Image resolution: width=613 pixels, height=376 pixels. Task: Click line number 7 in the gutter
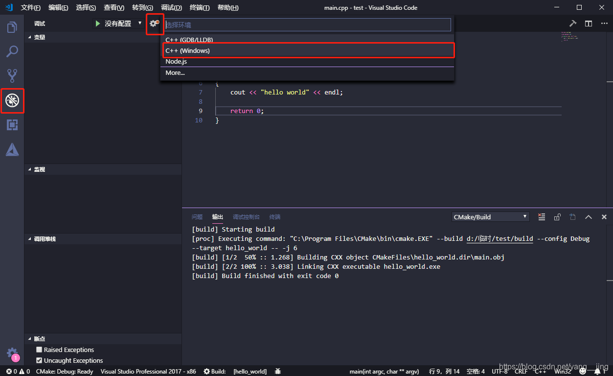coord(201,92)
